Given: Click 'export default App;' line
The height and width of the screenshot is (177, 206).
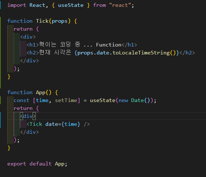Looking at the screenshot, I should coord(37,164).
